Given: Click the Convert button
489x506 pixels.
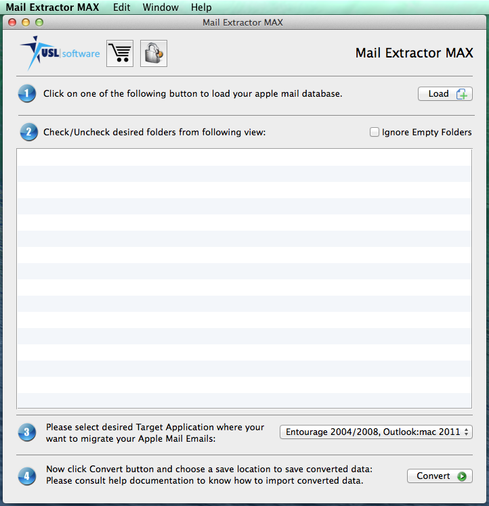Looking at the screenshot, I should 440,476.
